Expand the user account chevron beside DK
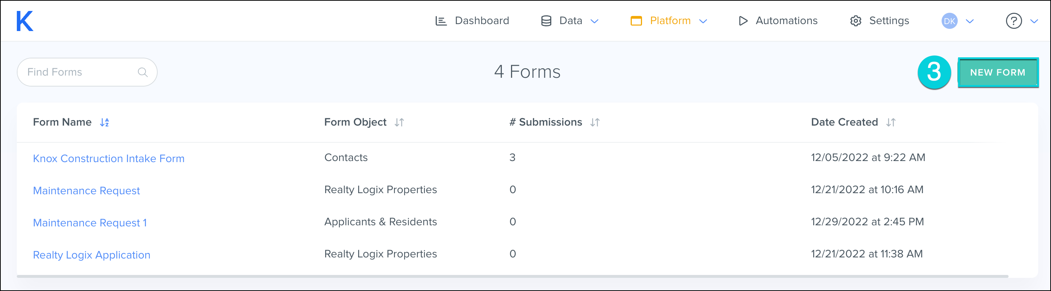 pos(970,21)
